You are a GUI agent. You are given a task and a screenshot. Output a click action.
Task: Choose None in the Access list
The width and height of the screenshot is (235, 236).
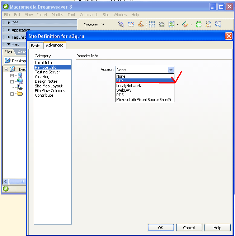point(145,76)
